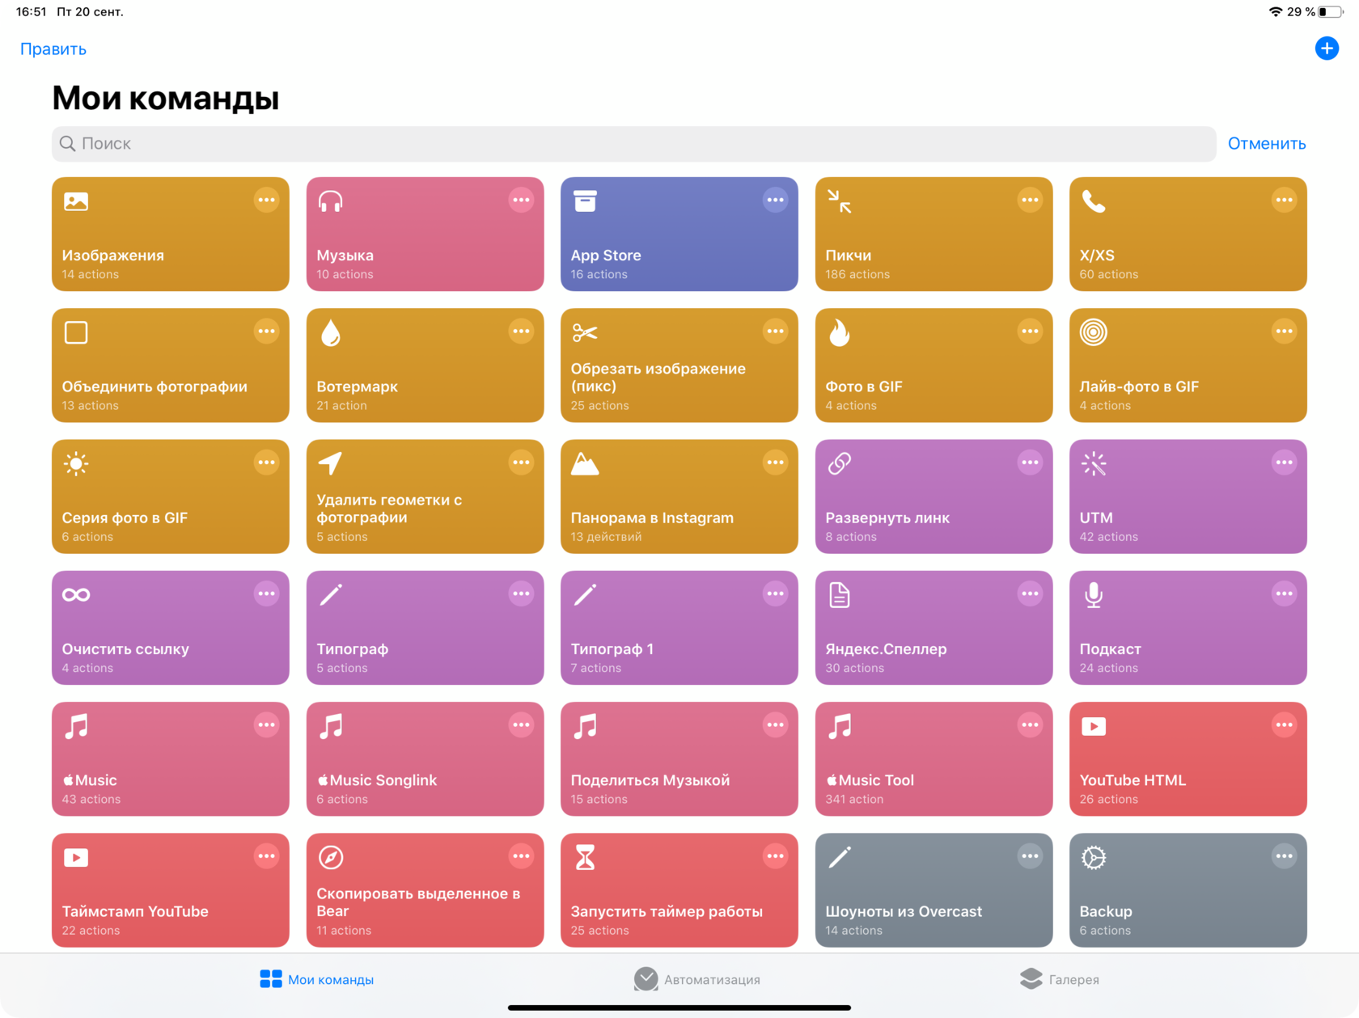This screenshot has height=1018, width=1359.
Task: Open options for Изображения shortcut
Action: coord(266,200)
